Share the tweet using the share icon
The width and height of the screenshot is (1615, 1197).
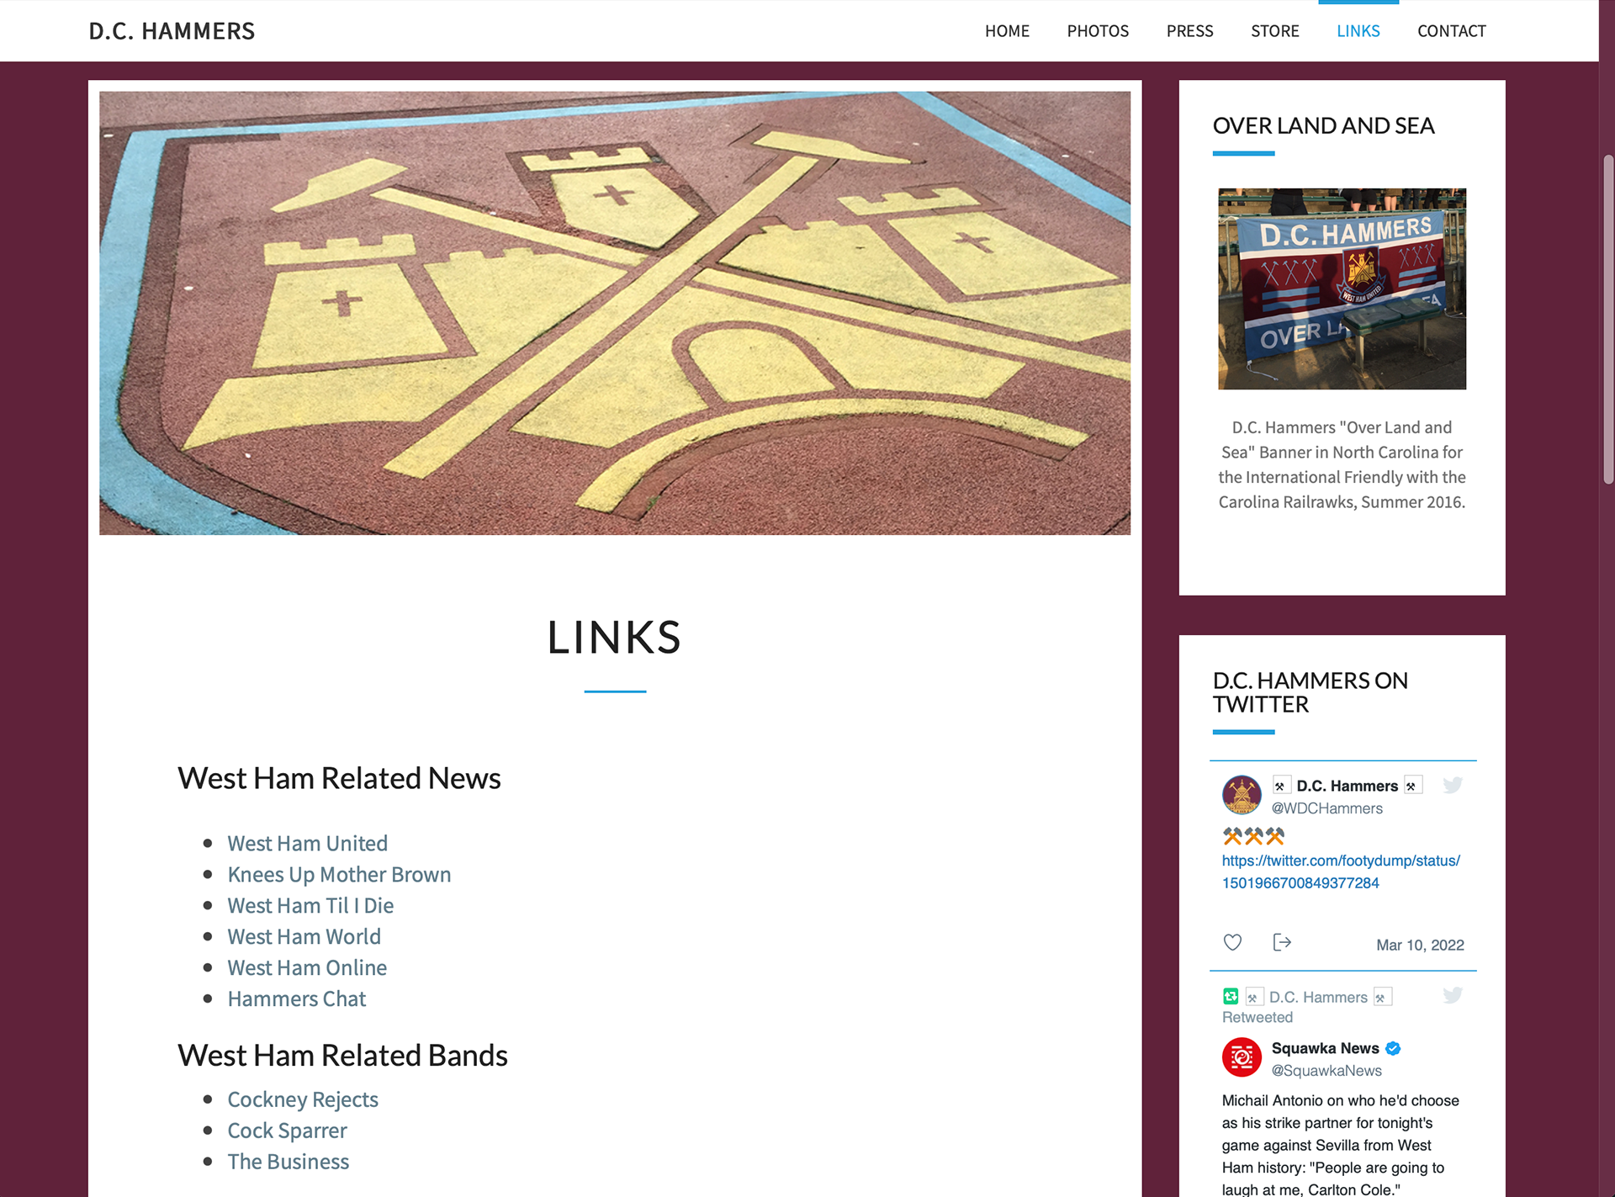click(x=1282, y=942)
